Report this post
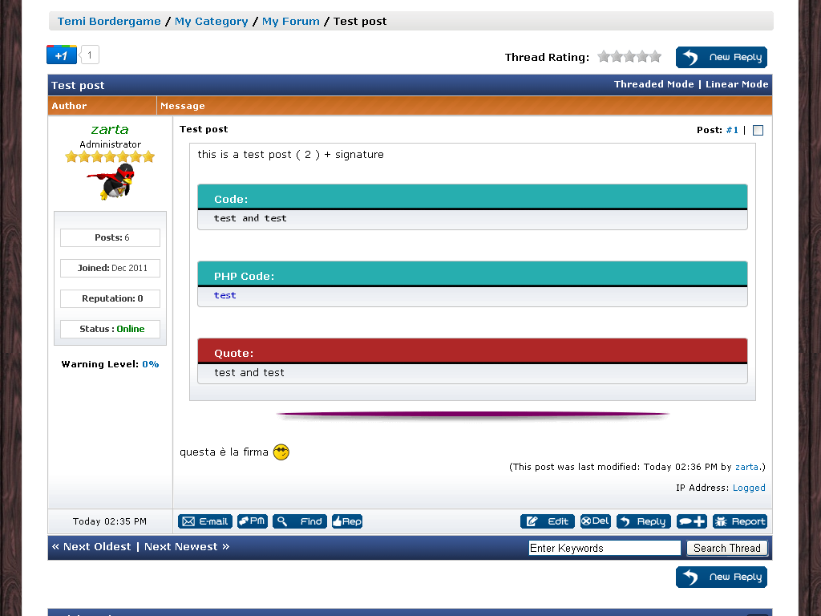Viewport: 821px width, 616px height. pyautogui.click(x=740, y=521)
